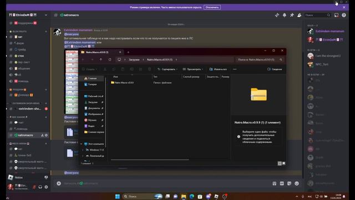Image resolution: width=355 pixels, height=200 pixels.
Task: Expand the EtrimDeM server menu
Action: coord(46,15)
